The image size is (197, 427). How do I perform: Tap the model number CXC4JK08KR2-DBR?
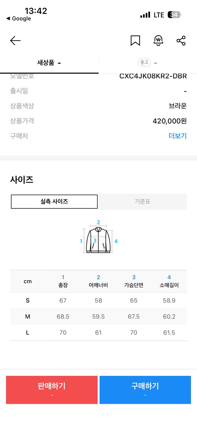(153, 76)
